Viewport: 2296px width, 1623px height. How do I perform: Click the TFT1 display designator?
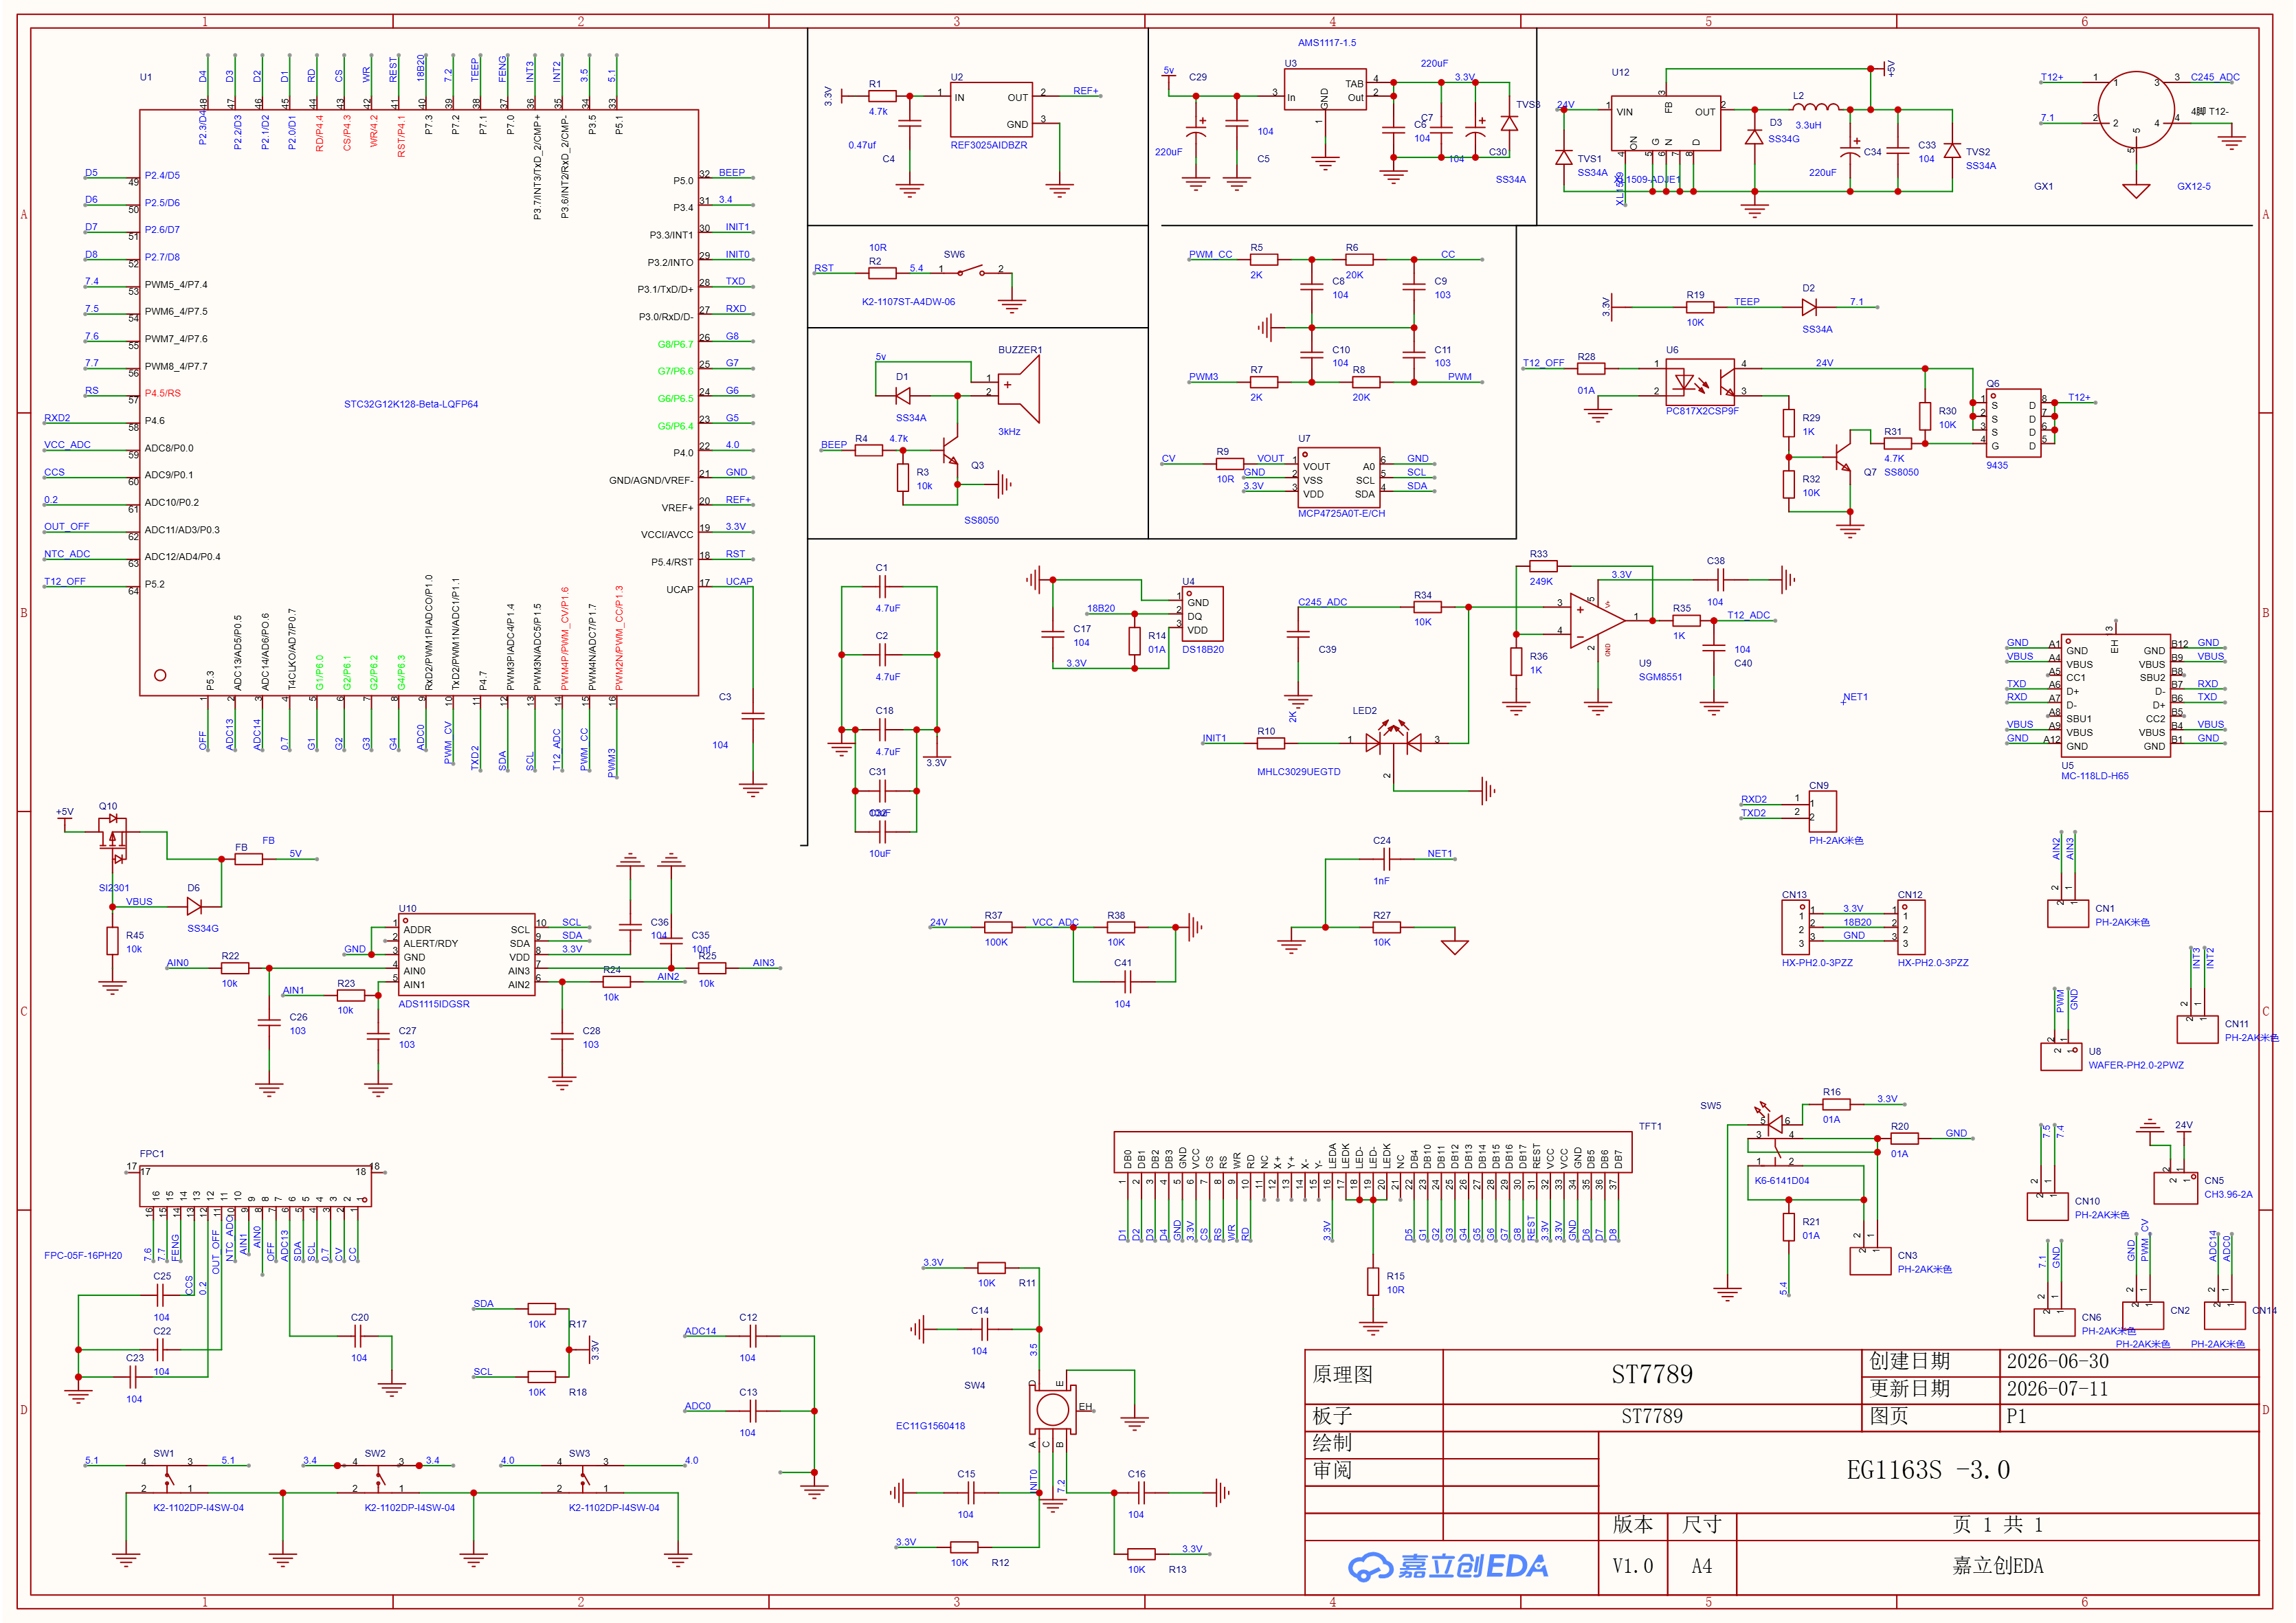click(1649, 1126)
